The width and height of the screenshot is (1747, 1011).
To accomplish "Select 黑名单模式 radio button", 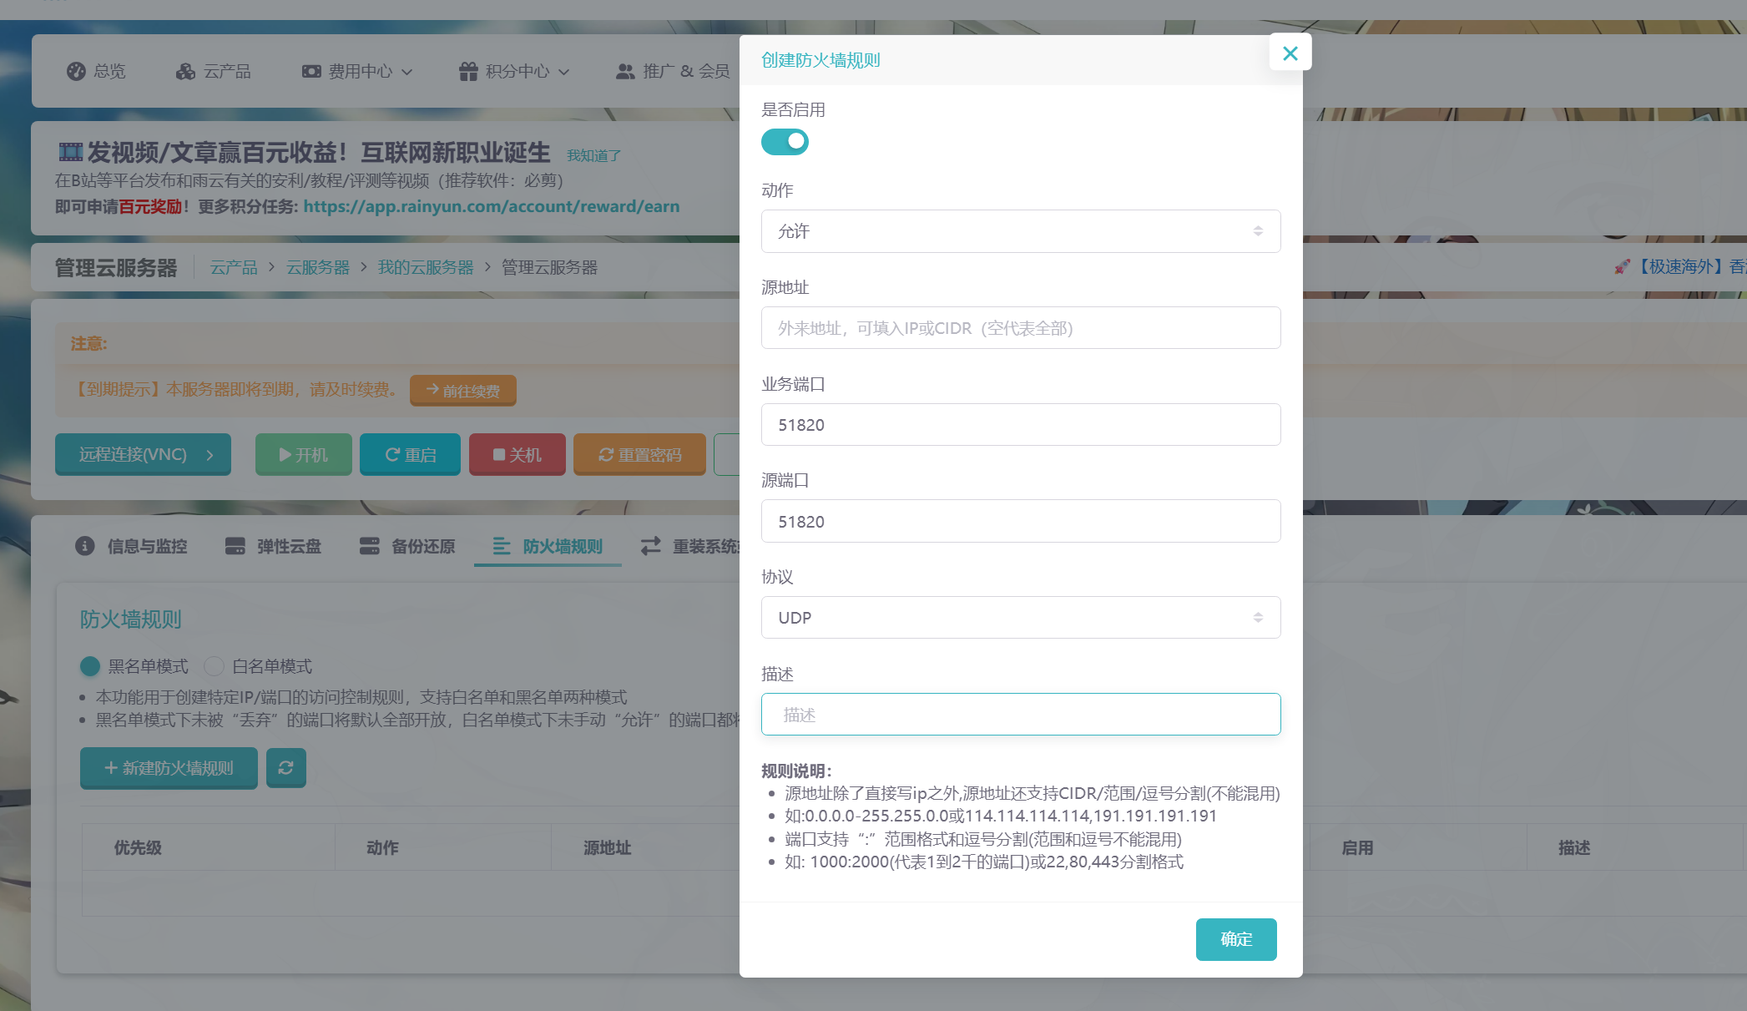I will tap(90, 665).
